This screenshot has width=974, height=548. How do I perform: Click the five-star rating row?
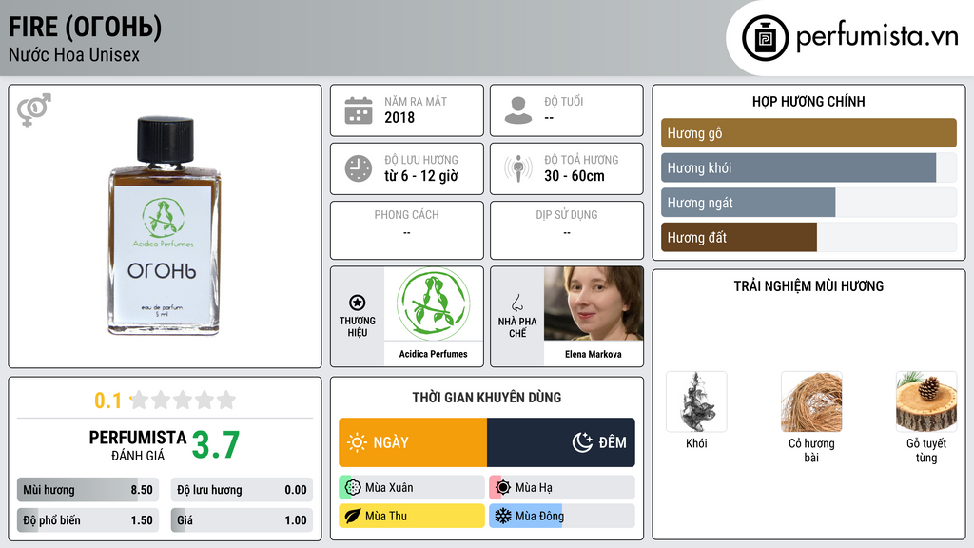184,400
